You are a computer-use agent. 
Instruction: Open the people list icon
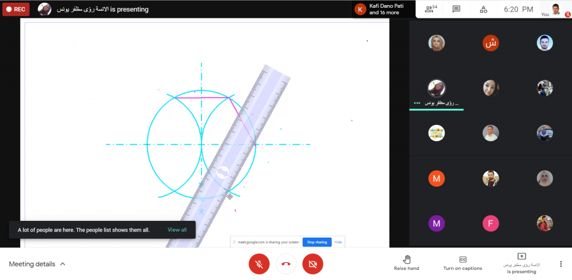[x=430, y=9]
